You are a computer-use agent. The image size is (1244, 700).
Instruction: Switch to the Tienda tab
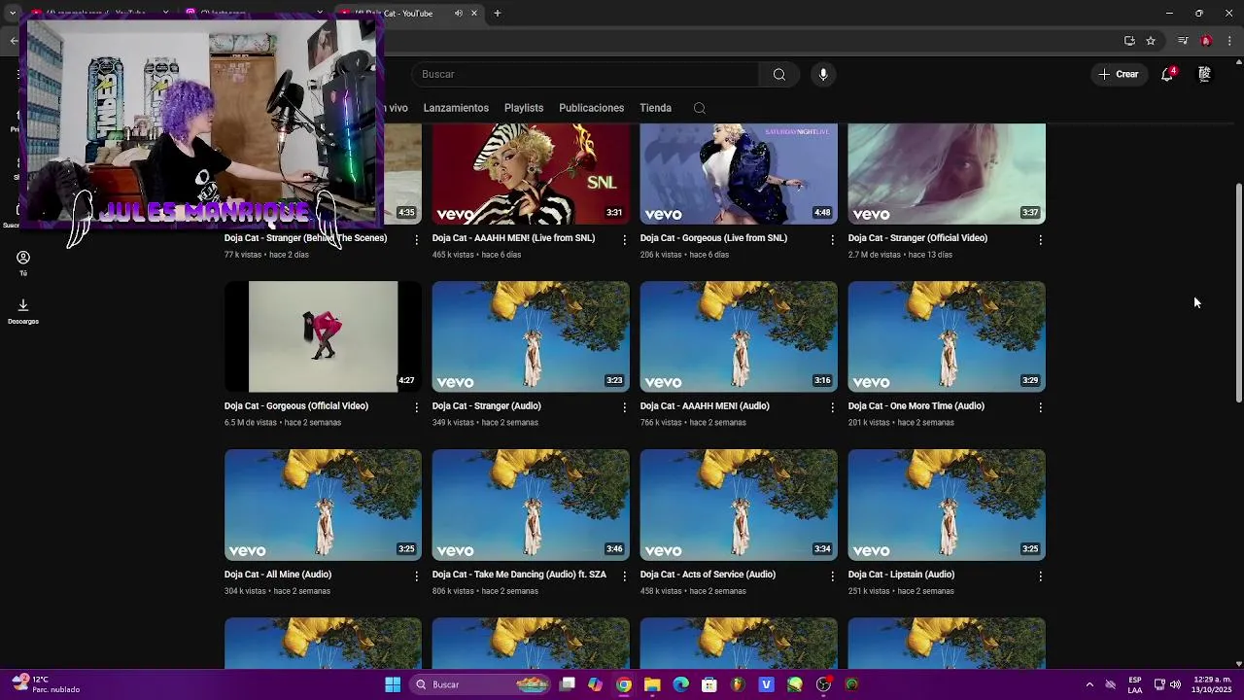655,108
